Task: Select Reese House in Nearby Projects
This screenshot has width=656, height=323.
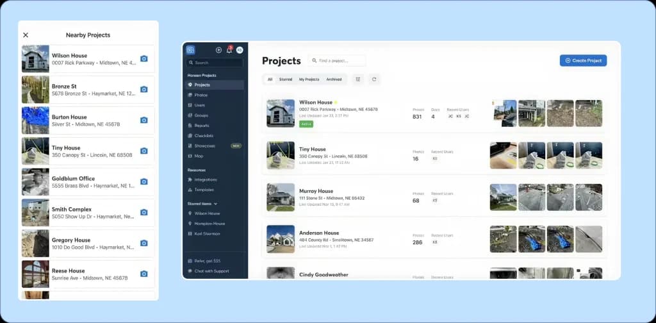Action: pyautogui.click(x=88, y=274)
